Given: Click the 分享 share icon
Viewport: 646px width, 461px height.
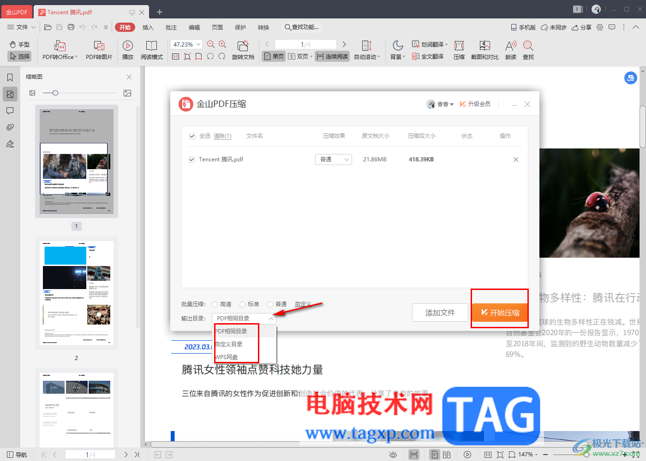Looking at the screenshot, I should pyautogui.click(x=581, y=27).
